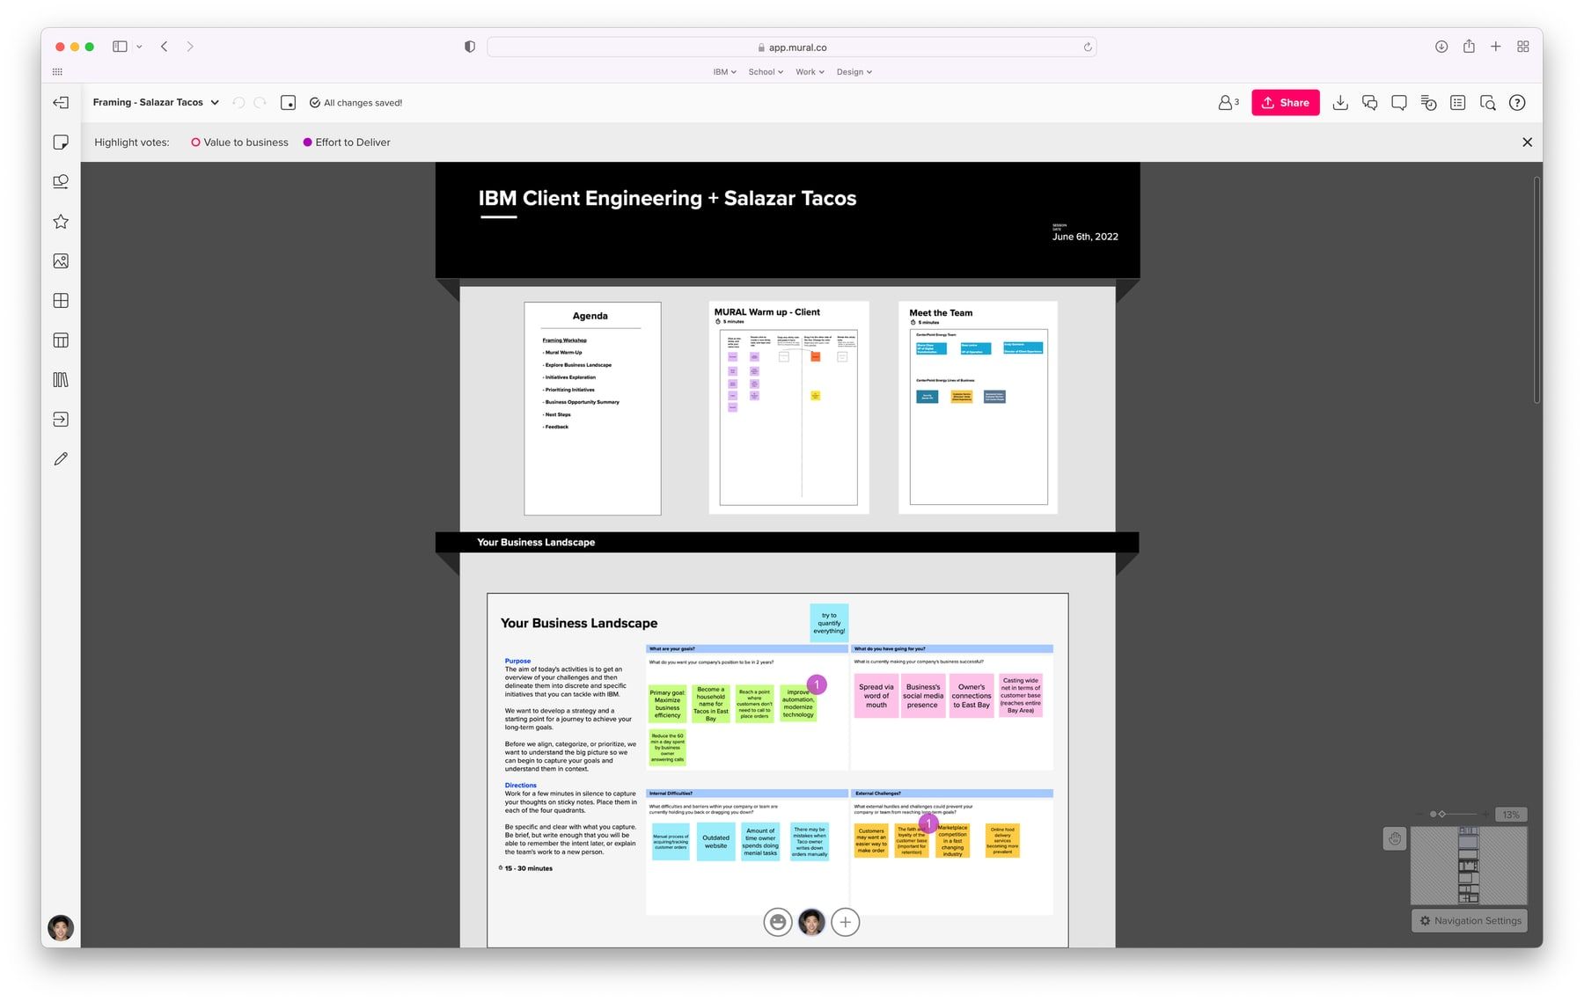Select the 'Business's social media presence' sticky
Screen dimensions: 1584x1002
tap(922, 696)
